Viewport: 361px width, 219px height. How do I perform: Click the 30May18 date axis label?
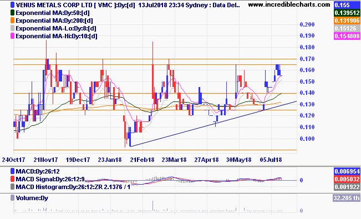click(x=239, y=160)
